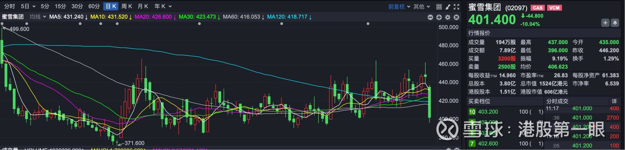
Task: Click the 499.600 high price annotation
Action: click(19, 29)
